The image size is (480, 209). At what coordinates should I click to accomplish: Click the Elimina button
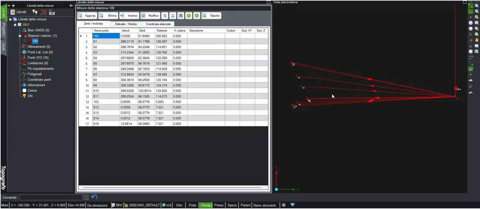point(108,16)
